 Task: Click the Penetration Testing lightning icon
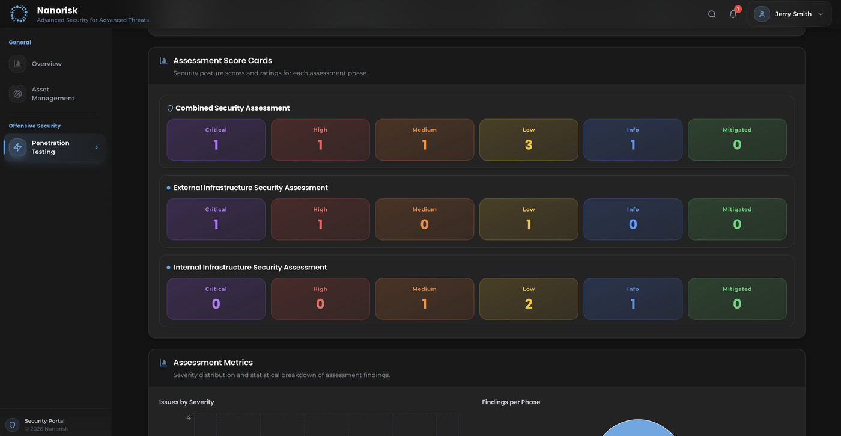(17, 147)
